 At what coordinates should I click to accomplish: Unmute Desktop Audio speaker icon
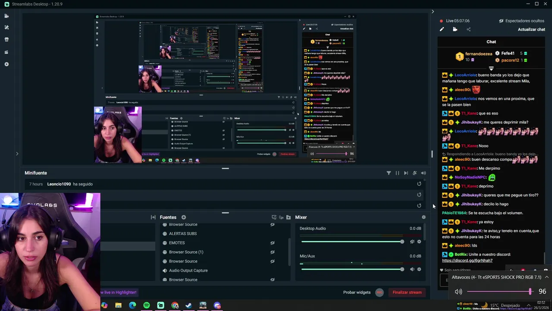[412, 242]
